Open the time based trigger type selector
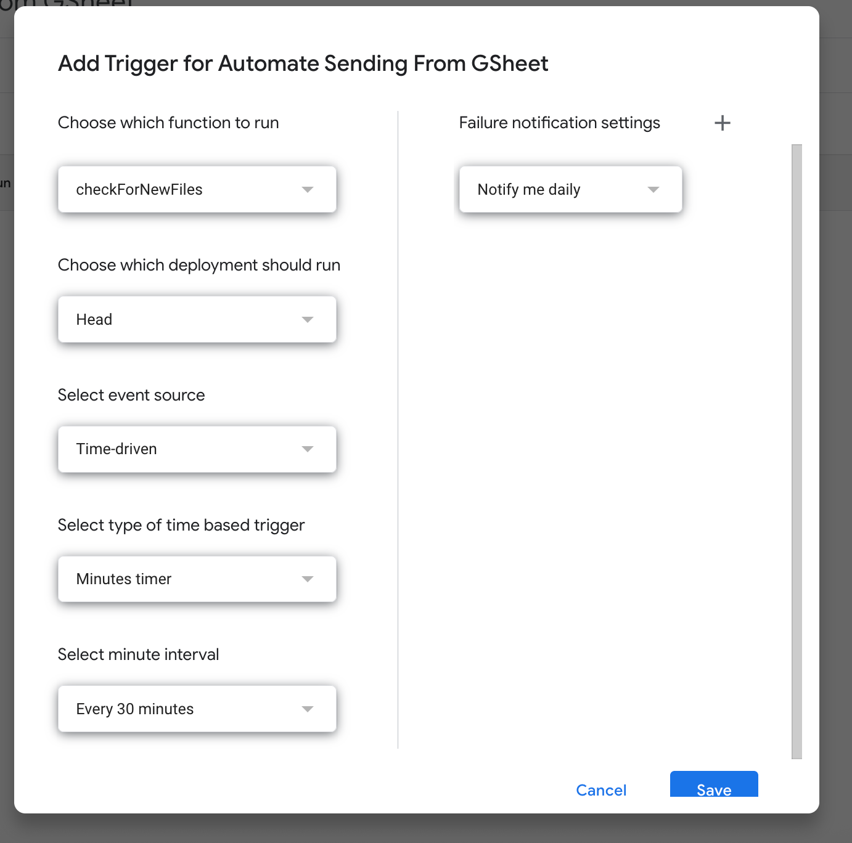This screenshot has width=852, height=843. coord(197,579)
